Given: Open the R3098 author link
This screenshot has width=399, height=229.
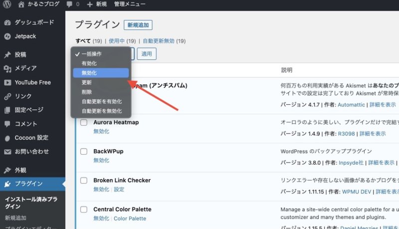Looking at the screenshot, I should point(346,134).
